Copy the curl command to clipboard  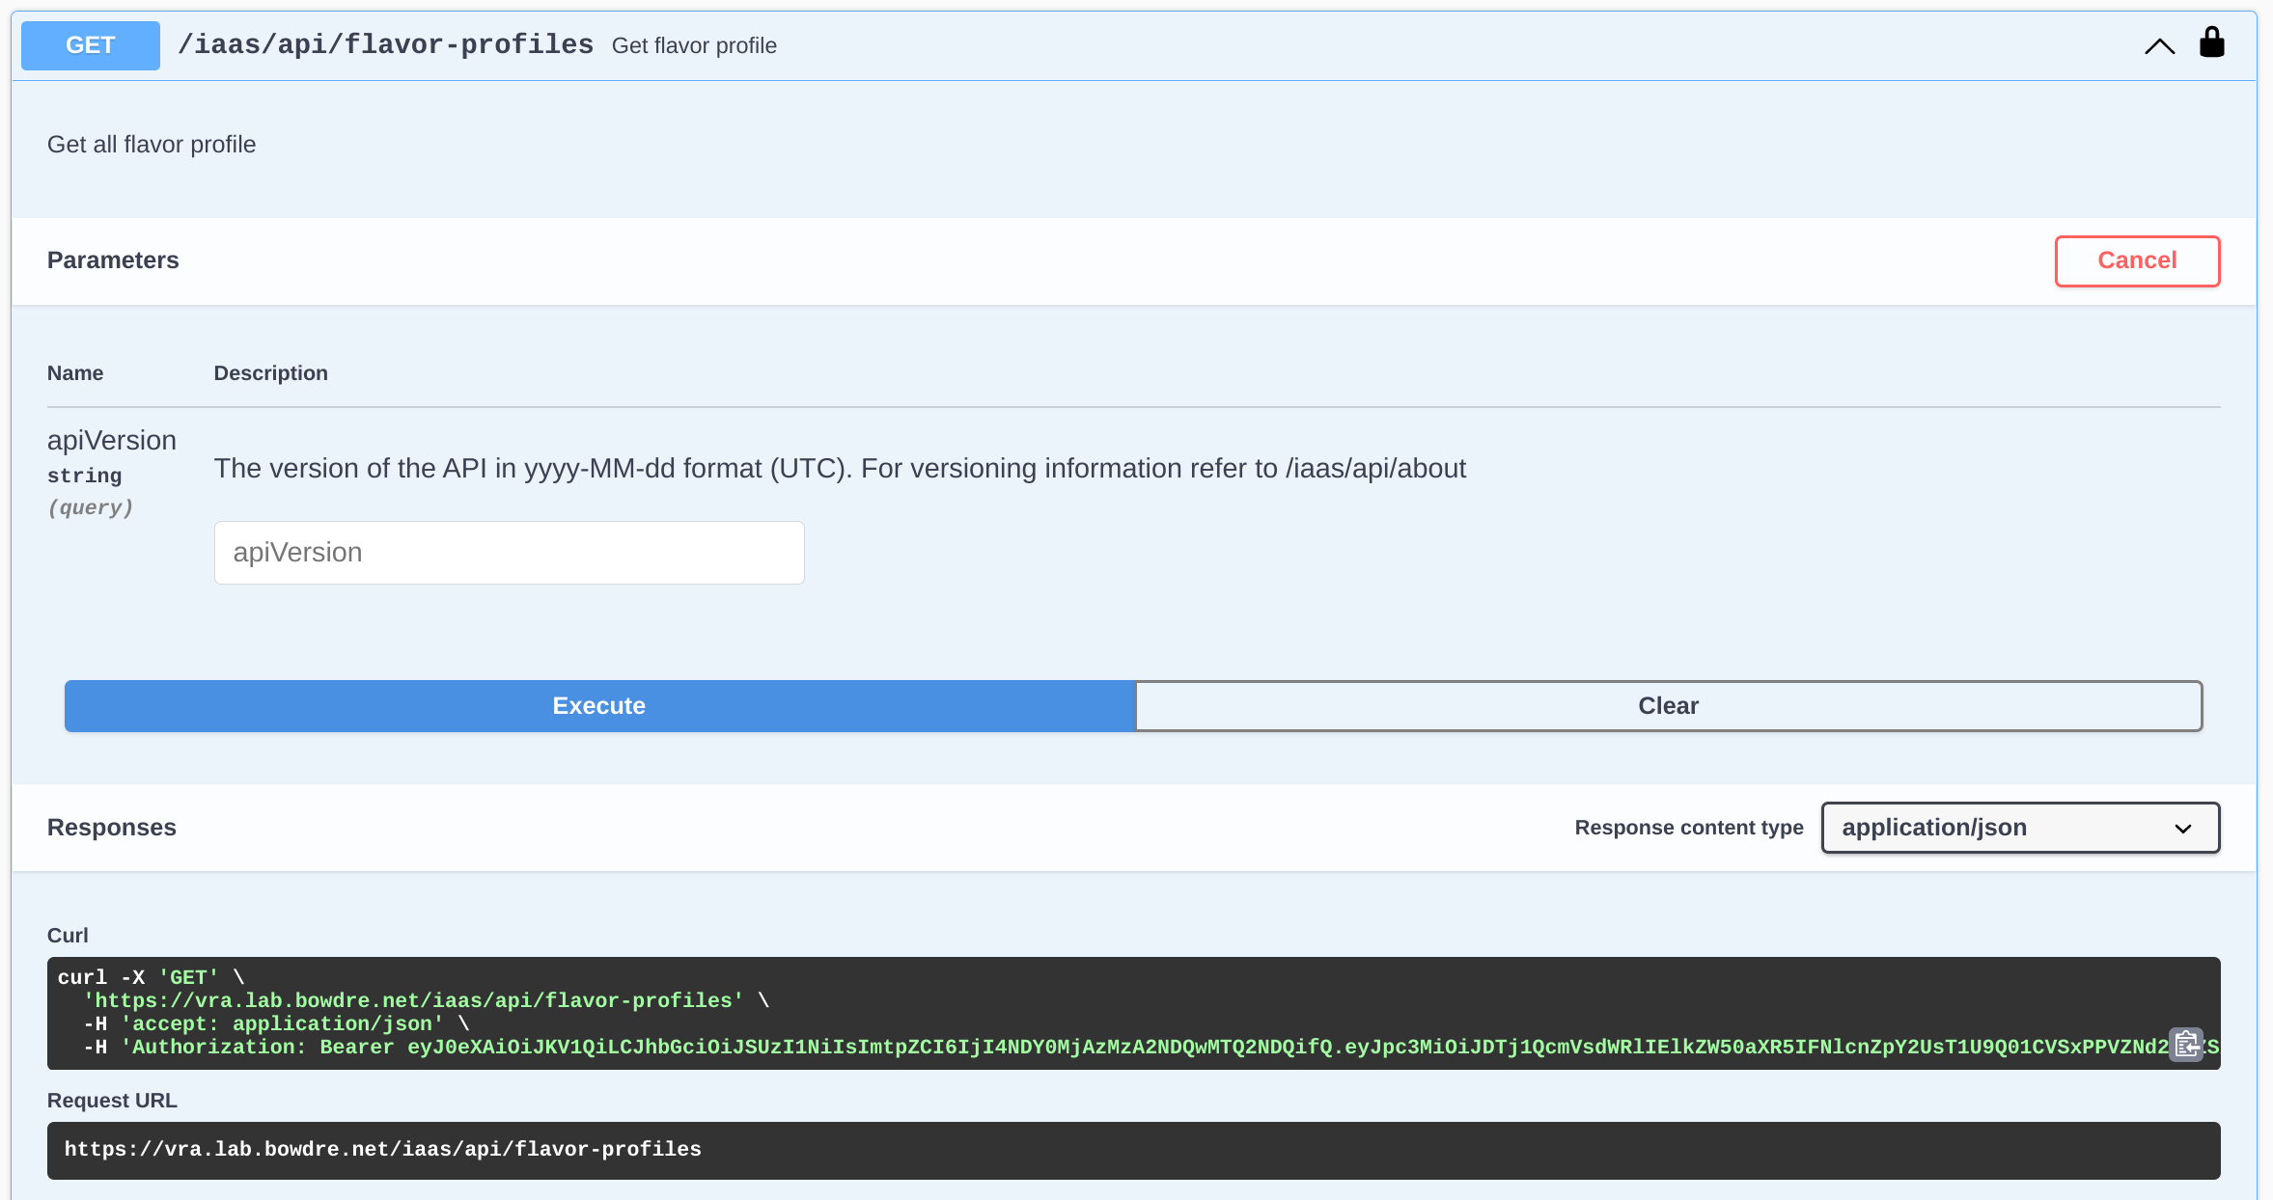click(x=2186, y=1045)
